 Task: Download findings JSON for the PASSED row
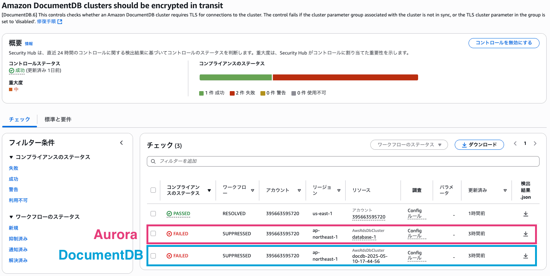(525, 214)
